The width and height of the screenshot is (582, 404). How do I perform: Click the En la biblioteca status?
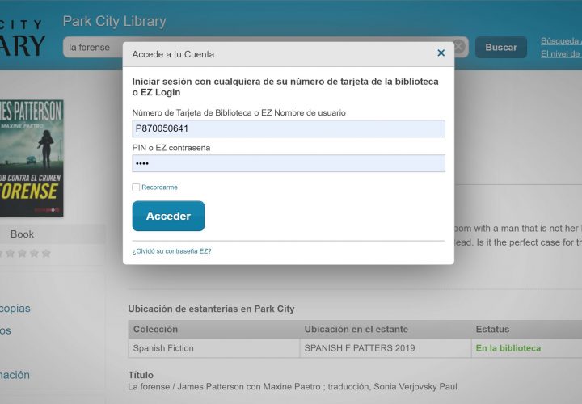tap(508, 348)
